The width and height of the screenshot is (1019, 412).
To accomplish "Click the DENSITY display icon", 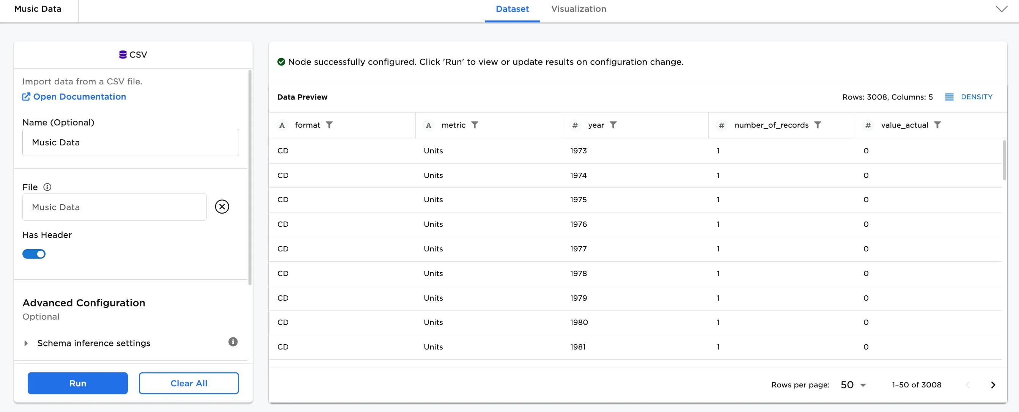I will [x=949, y=97].
